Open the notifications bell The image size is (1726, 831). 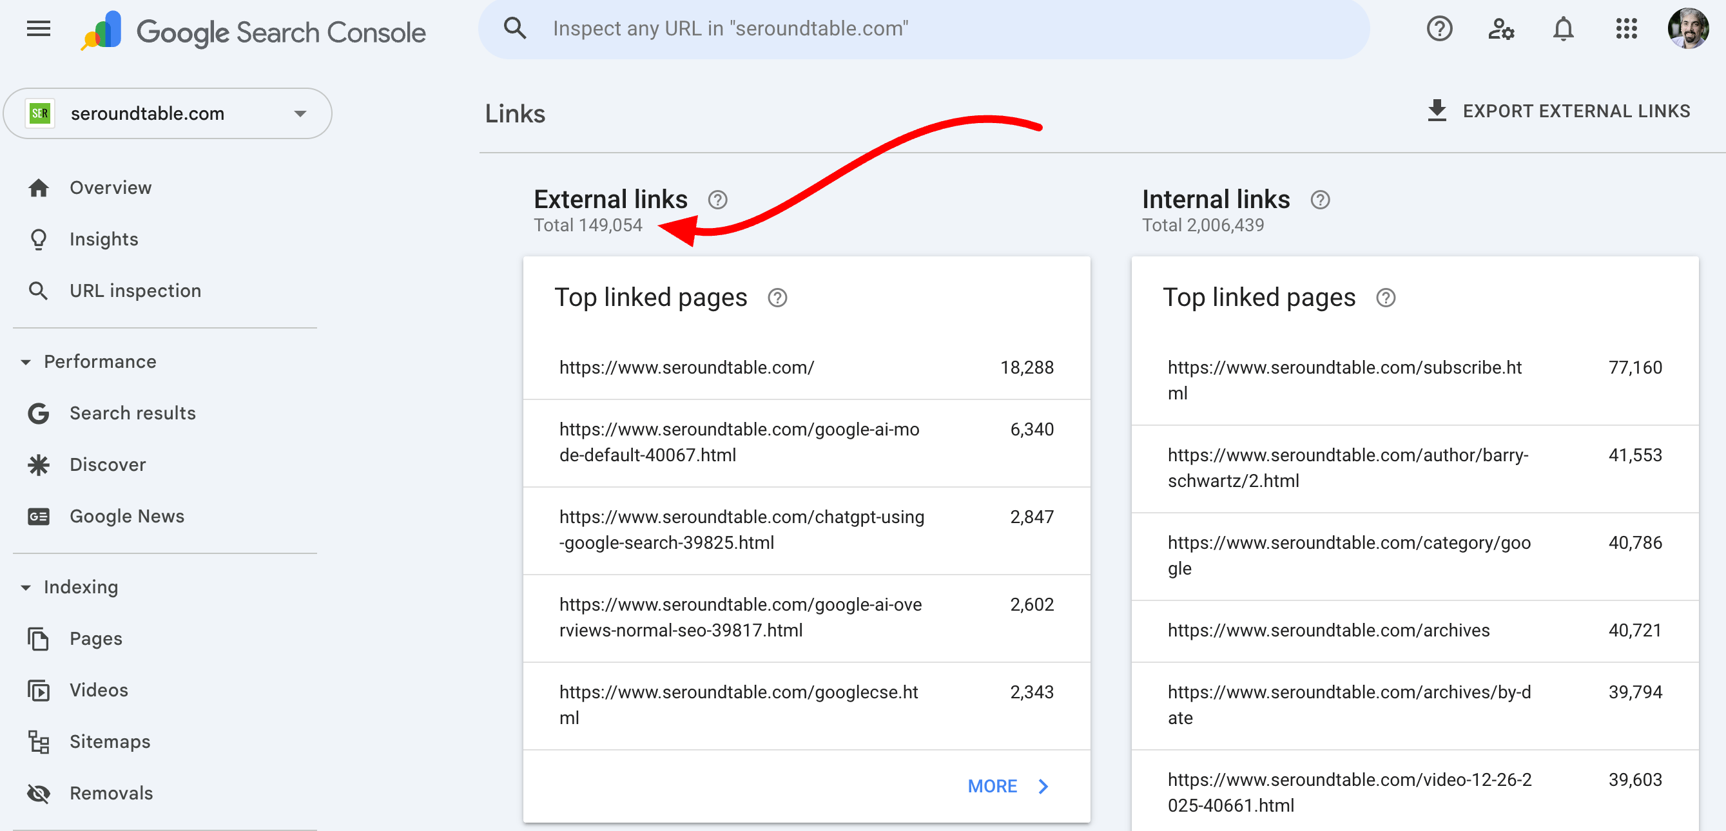tap(1562, 29)
